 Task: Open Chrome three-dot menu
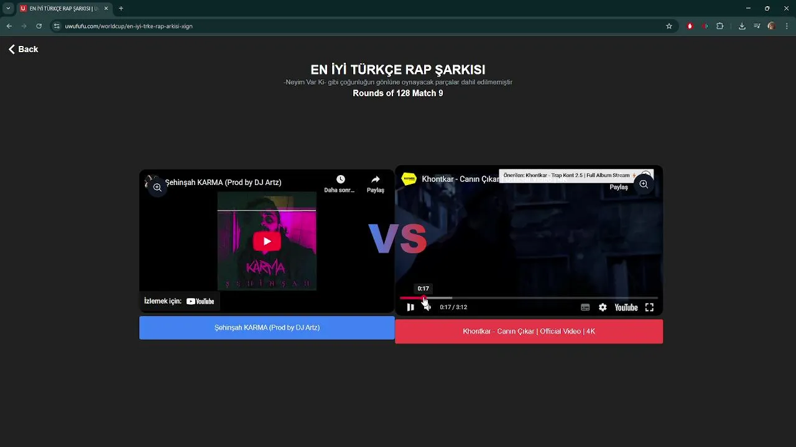pyautogui.click(x=787, y=26)
